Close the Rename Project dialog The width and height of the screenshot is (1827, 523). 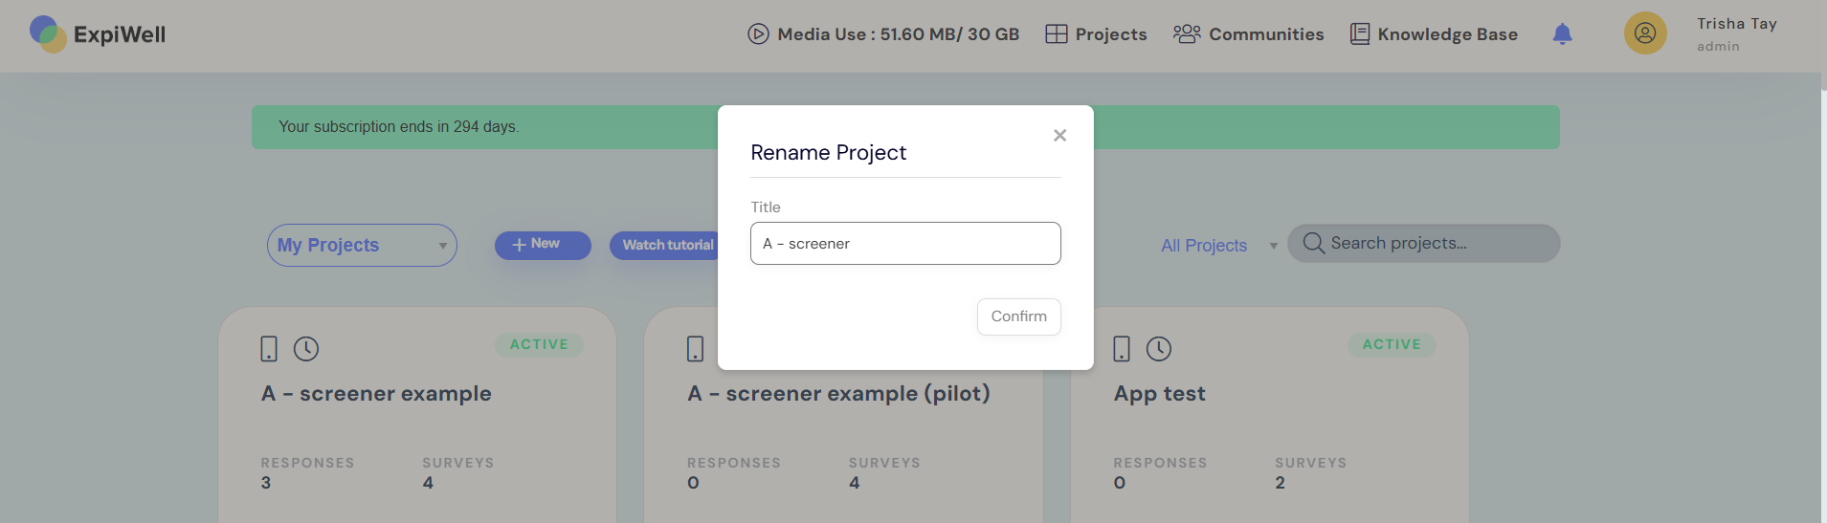(1059, 136)
